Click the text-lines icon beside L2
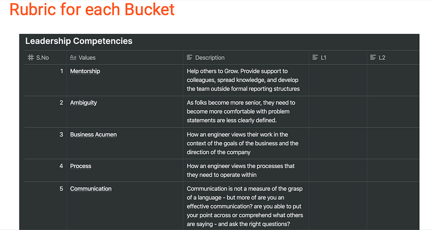 pyautogui.click(x=373, y=58)
